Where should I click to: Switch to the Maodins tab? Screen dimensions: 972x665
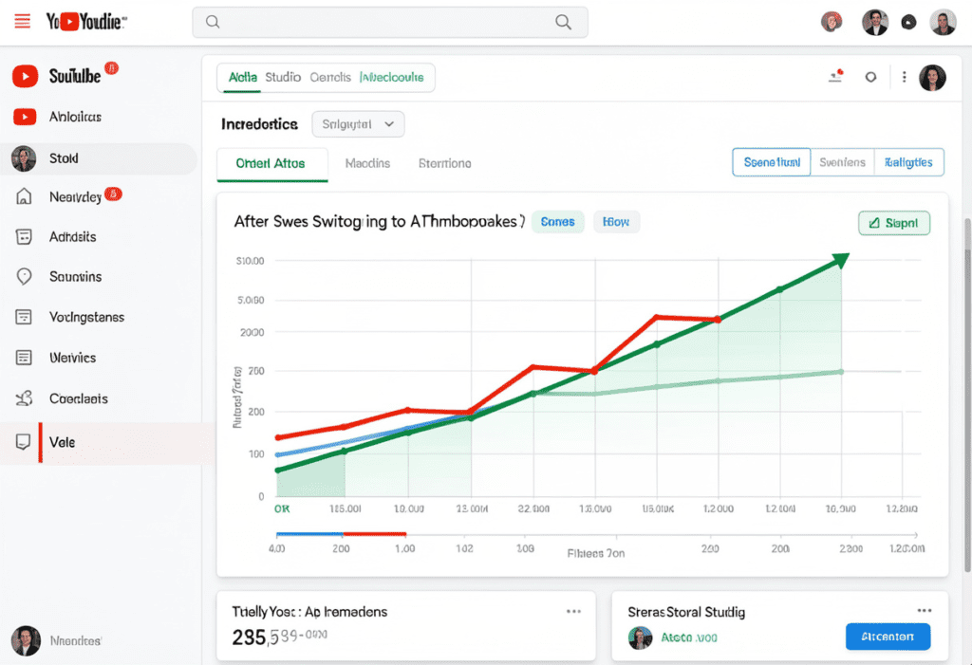[x=367, y=163]
